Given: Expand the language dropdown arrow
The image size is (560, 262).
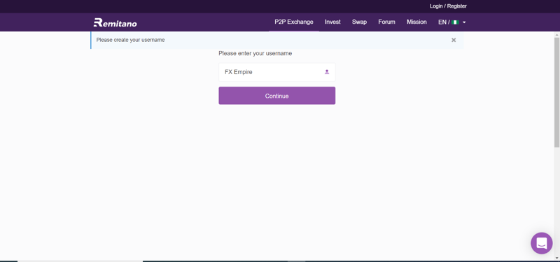Looking at the screenshot, I should click(464, 22).
